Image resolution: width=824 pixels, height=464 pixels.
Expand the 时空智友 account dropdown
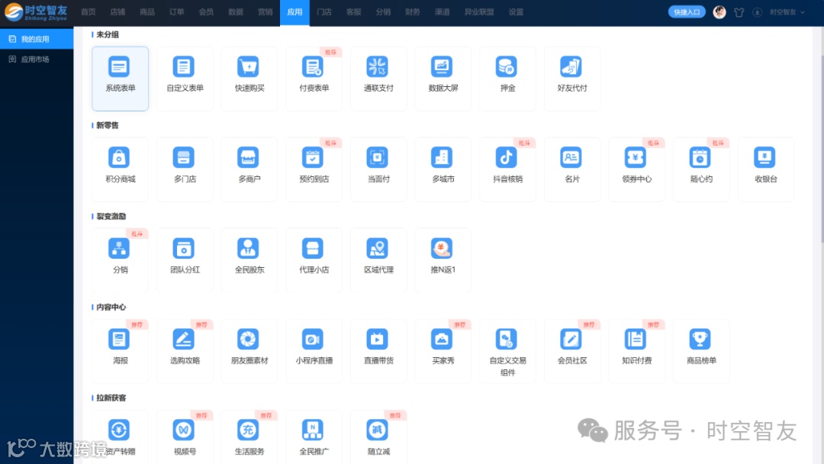[x=787, y=12]
